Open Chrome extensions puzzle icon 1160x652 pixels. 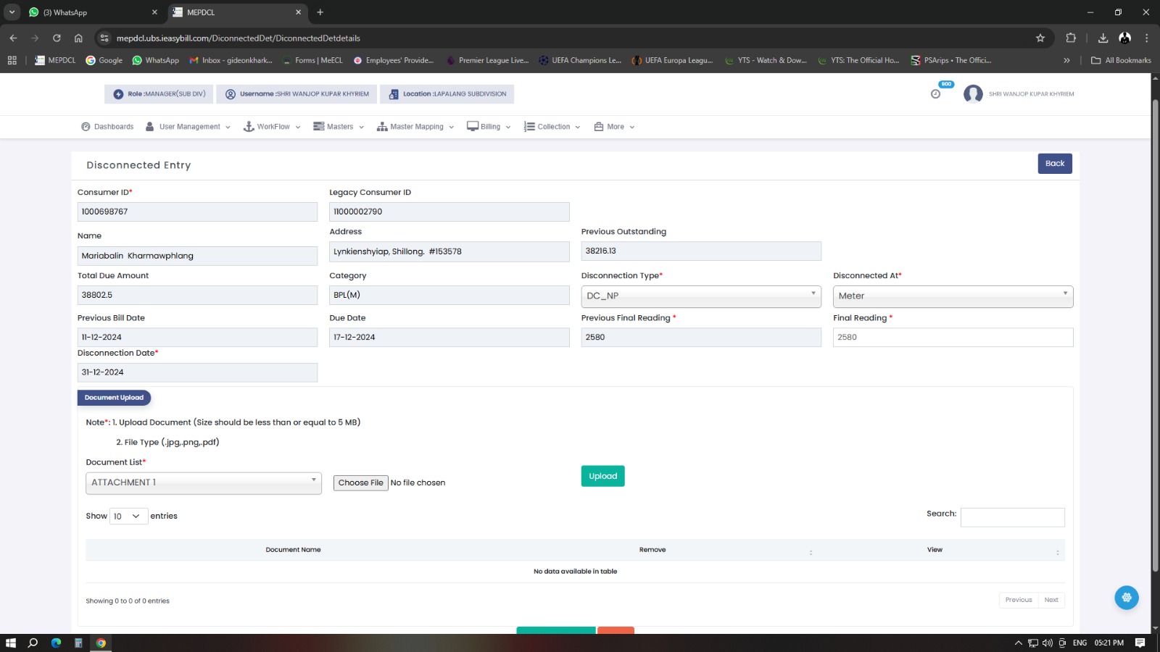point(1071,38)
